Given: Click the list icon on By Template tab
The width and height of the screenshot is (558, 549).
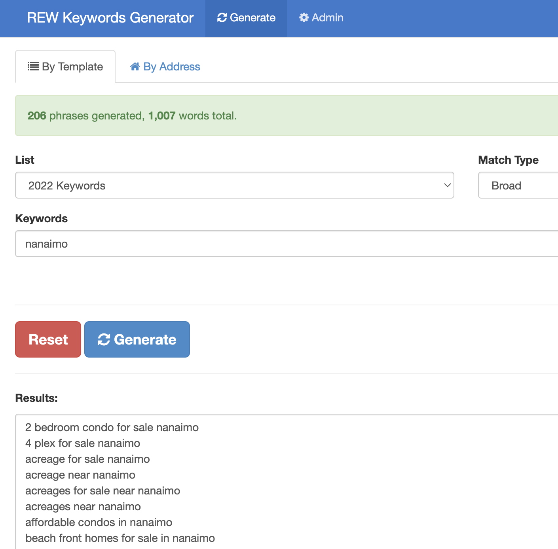Looking at the screenshot, I should click(x=33, y=66).
